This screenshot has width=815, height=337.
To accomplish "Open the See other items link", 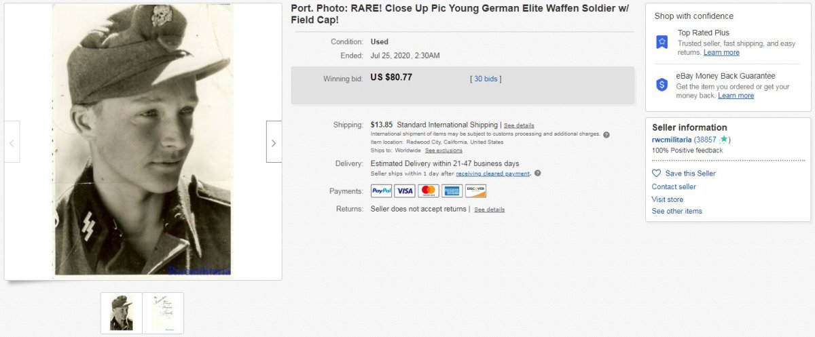I will tap(677, 211).
